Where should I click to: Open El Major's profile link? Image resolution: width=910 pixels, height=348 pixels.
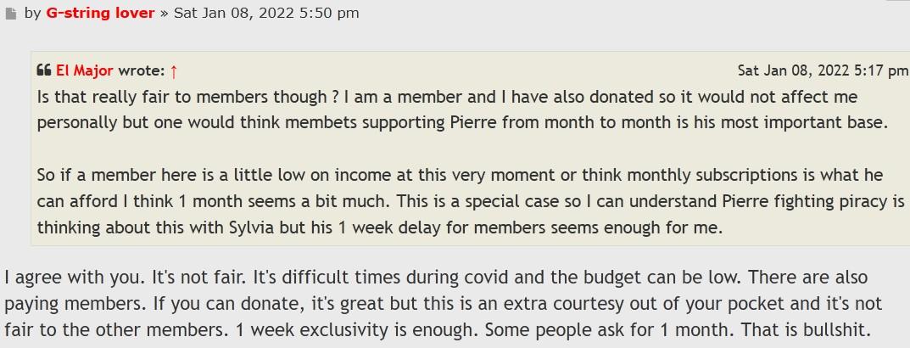85,71
